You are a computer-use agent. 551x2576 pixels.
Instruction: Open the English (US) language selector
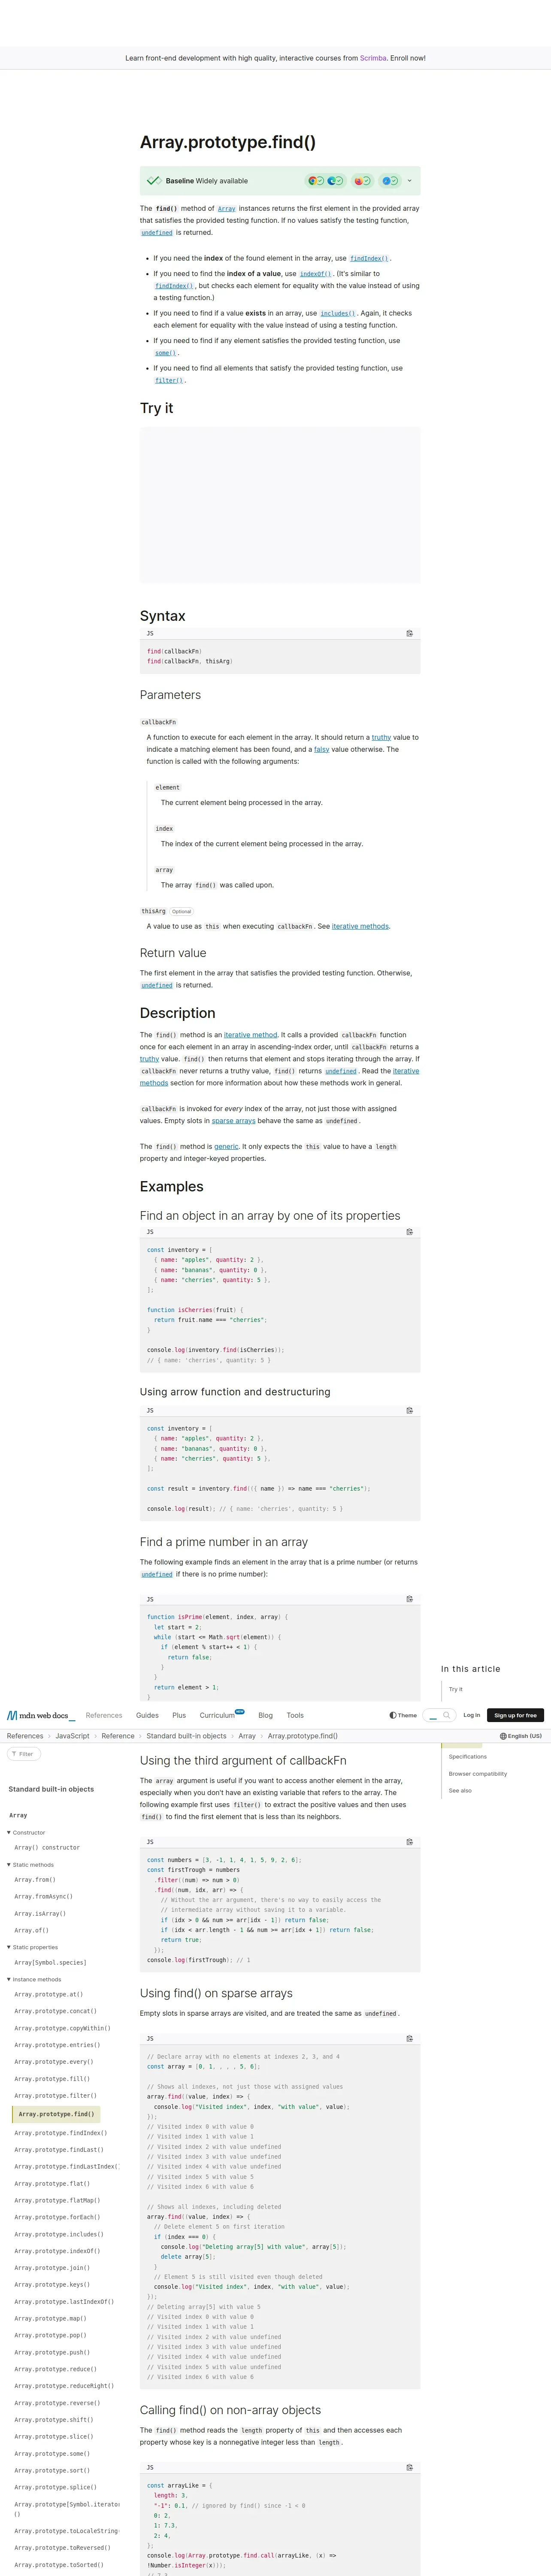click(x=521, y=1736)
